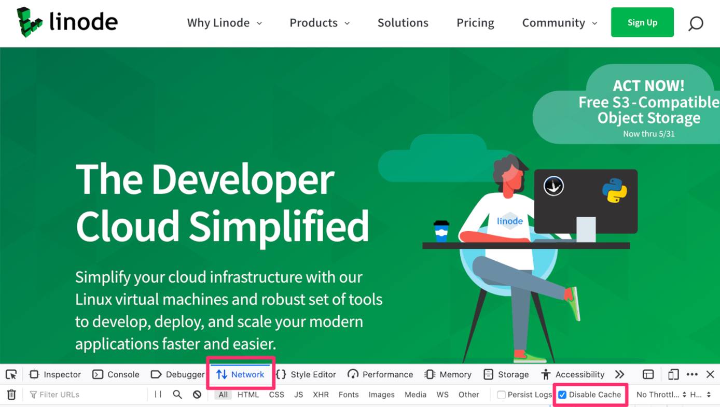The image size is (720, 407).
Task: Open the DevTools Console panel
Action: coord(115,374)
